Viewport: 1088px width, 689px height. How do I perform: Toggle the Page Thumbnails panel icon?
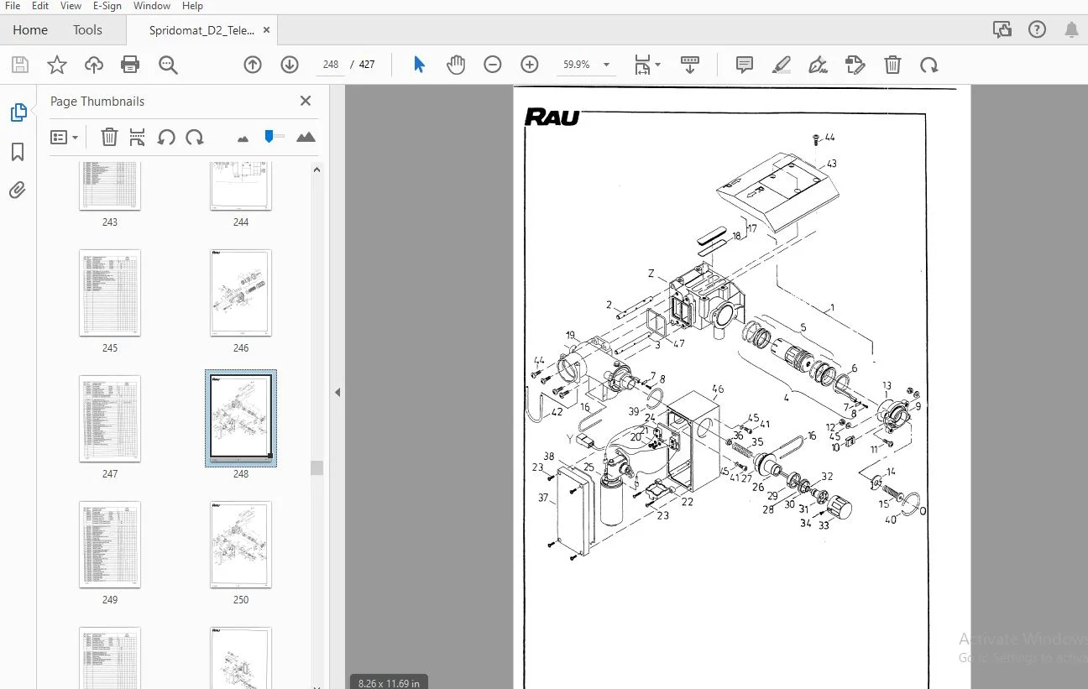click(18, 112)
